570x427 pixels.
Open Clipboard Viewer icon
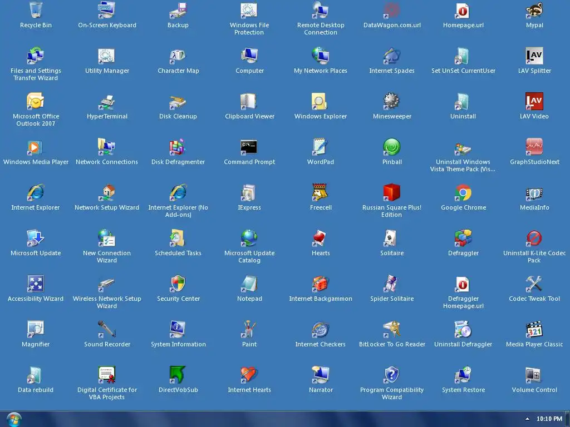tap(249, 101)
